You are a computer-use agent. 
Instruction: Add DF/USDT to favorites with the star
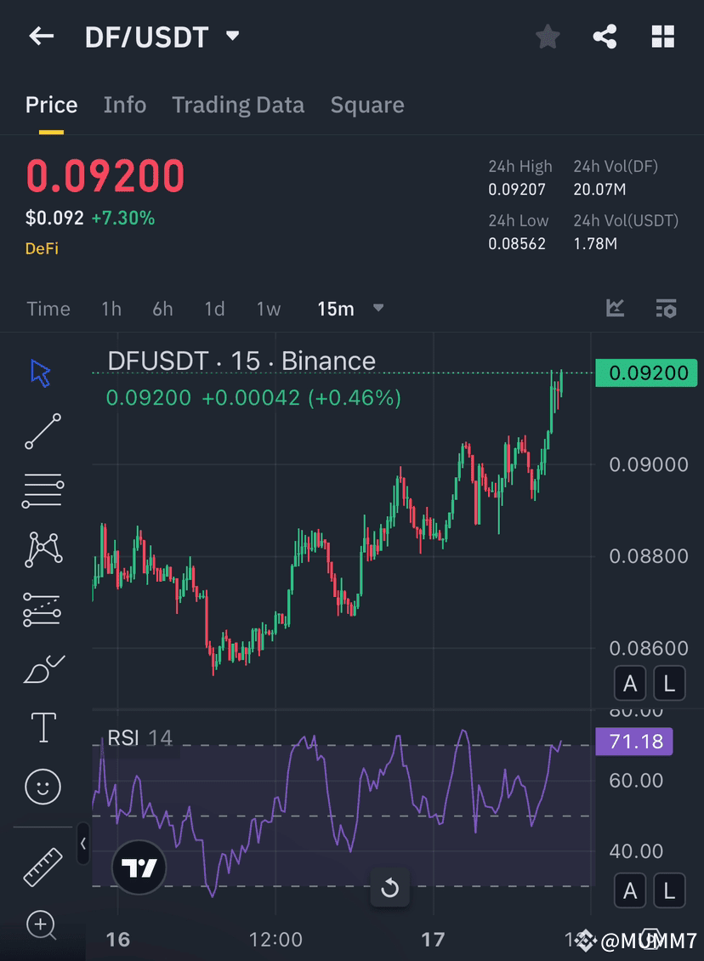[x=548, y=37]
